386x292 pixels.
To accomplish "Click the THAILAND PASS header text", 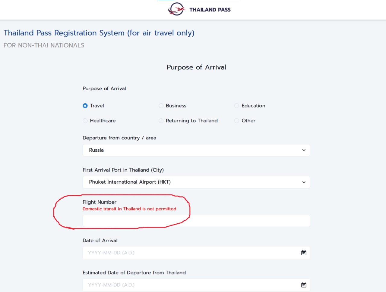I will [x=210, y=10].
